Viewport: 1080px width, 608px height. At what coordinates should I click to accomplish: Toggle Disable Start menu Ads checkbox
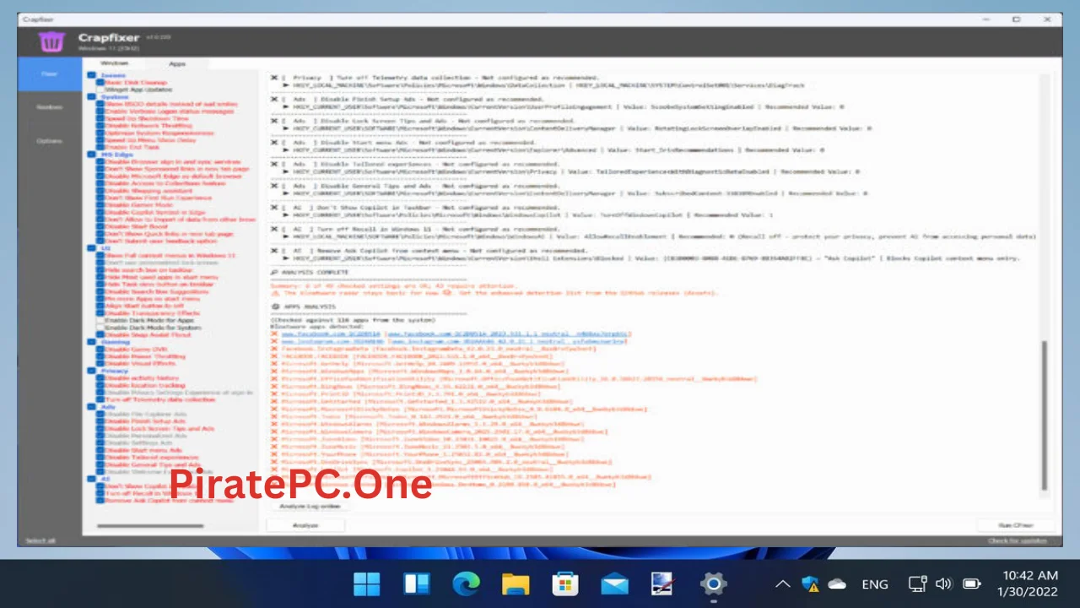[x=101, y=450]
